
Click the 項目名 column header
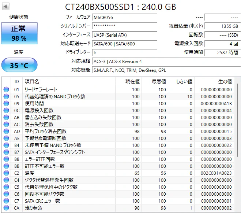[69, 81]
